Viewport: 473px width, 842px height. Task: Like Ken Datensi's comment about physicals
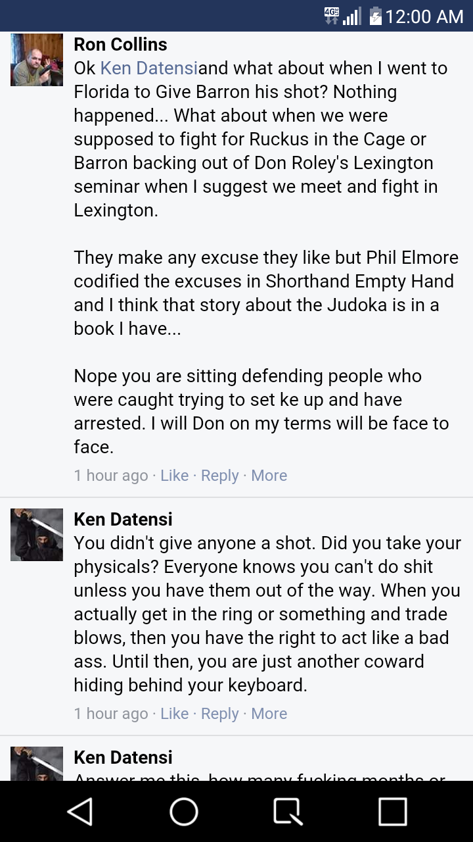[x=175, y=714]
